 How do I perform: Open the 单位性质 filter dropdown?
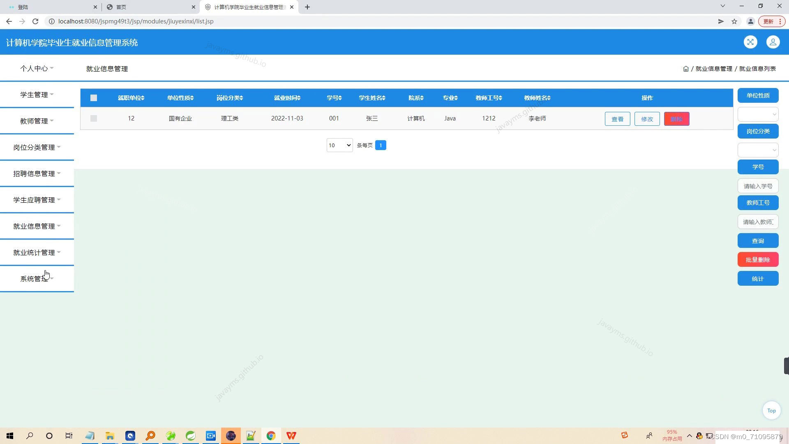(x=758, y=114)
